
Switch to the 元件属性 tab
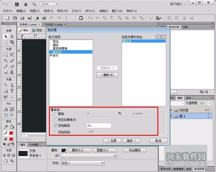click(x=34, y=145)
